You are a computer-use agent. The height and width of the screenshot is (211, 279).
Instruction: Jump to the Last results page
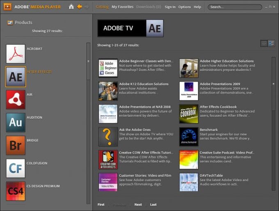(153, 204)
